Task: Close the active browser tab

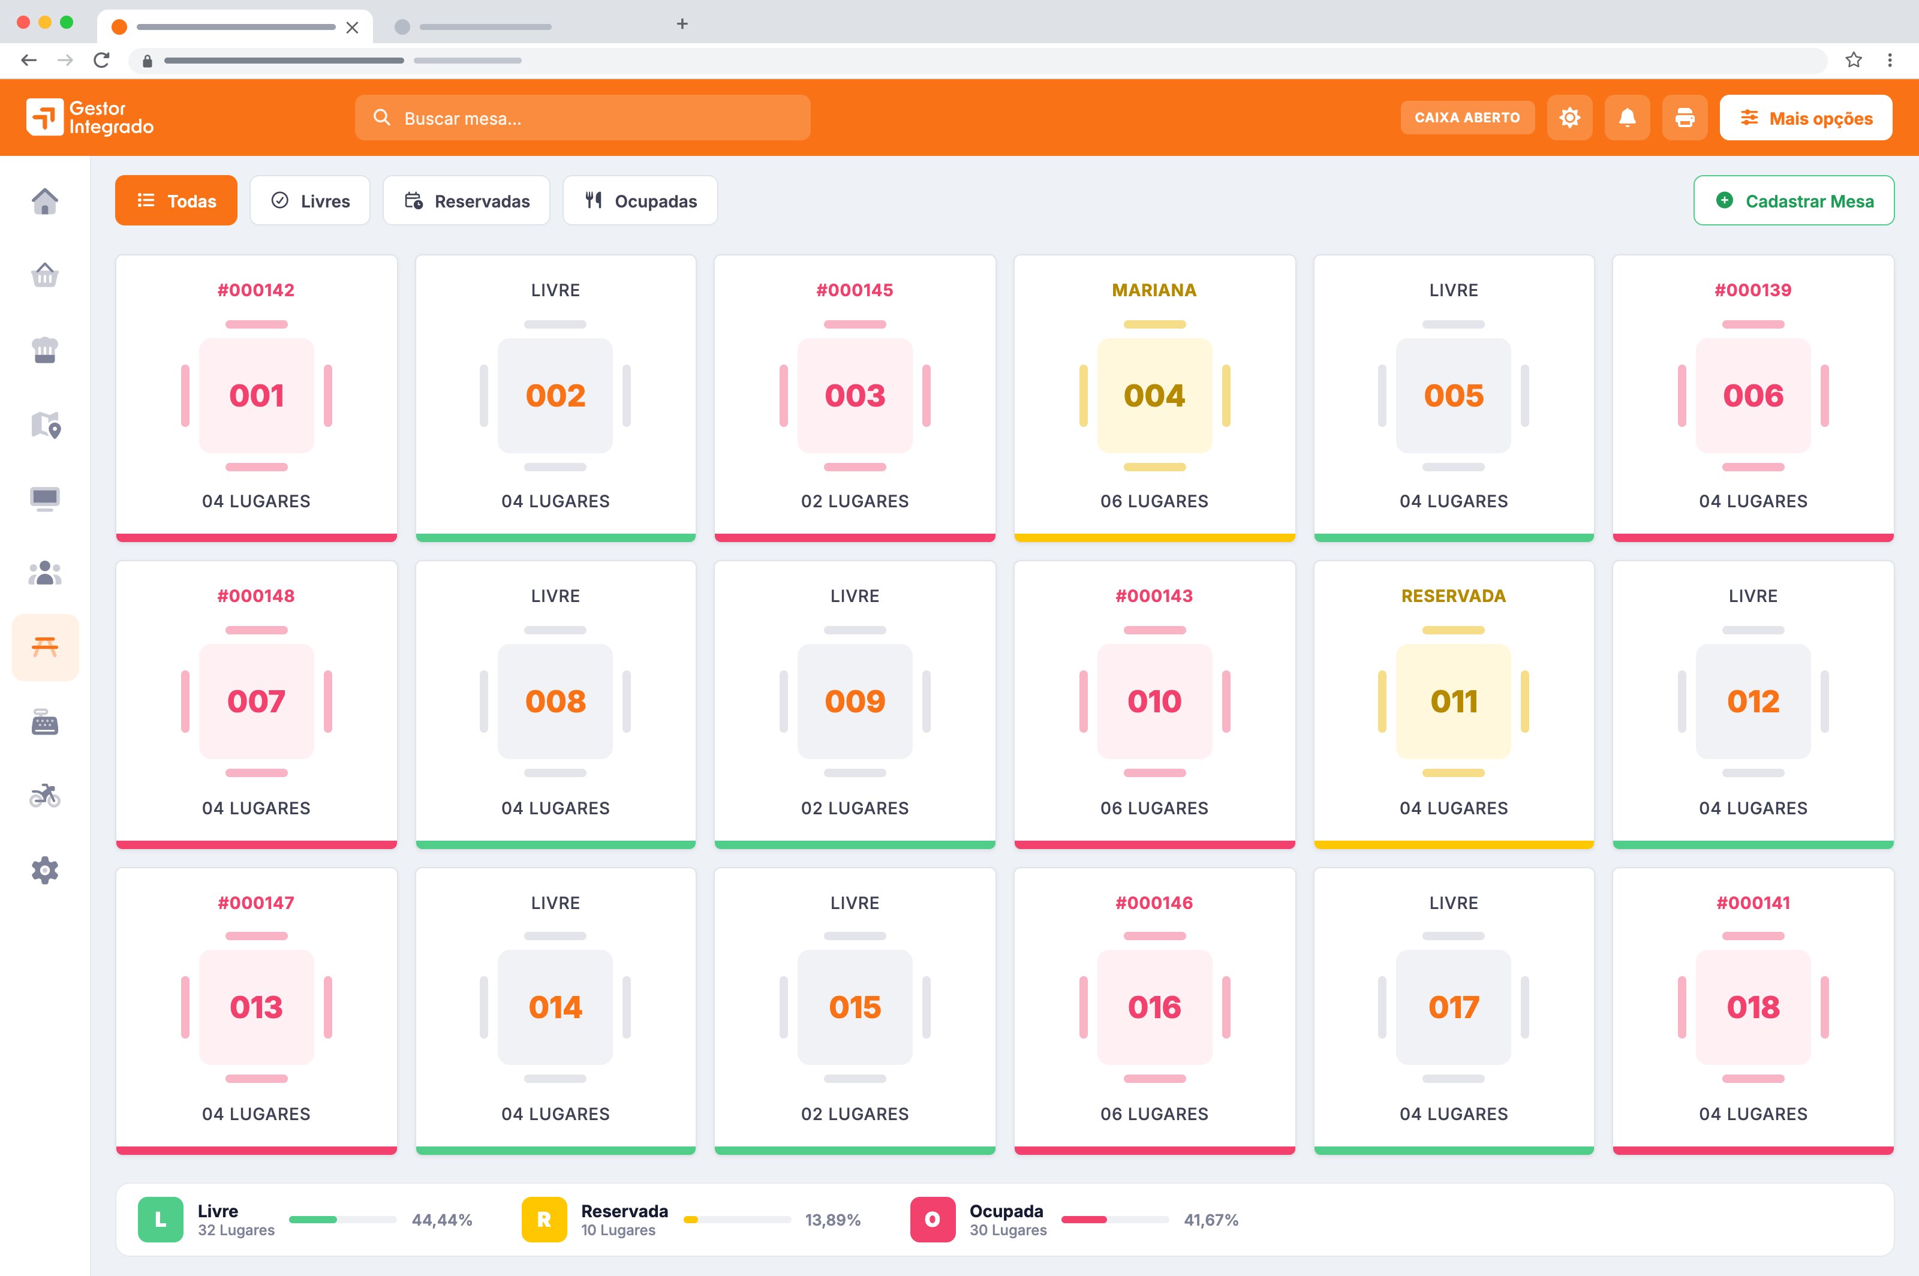Action: (x=353, y=27)
